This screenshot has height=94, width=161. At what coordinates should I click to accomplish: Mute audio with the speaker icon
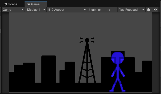pyautogui.click(x=155, y=10)
